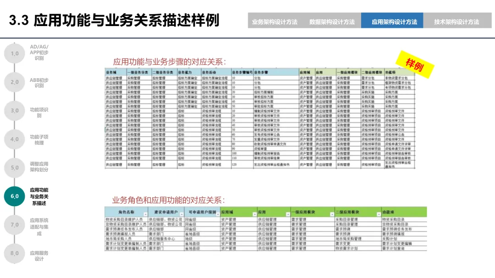The height and width of the screenshot is (278, 495).
Task: Select the 4.0 step circle
Action: pyautogui.click(x=15, y=139)
